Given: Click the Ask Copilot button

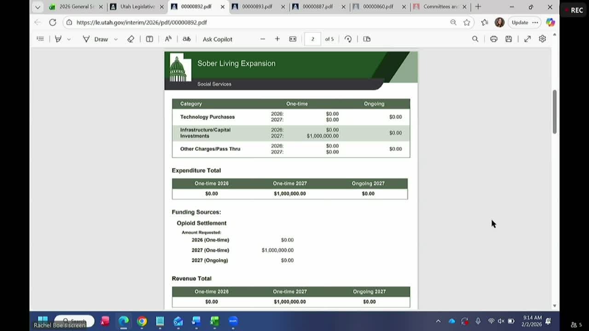Looking at the screenshot, I should click(x=217, y=39).
